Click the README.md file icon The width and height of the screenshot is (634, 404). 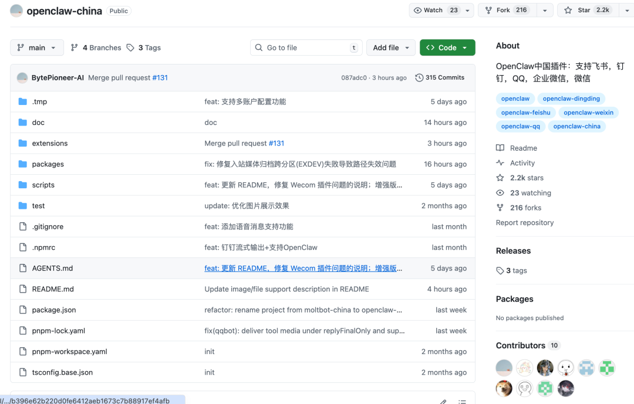(23, 289)
